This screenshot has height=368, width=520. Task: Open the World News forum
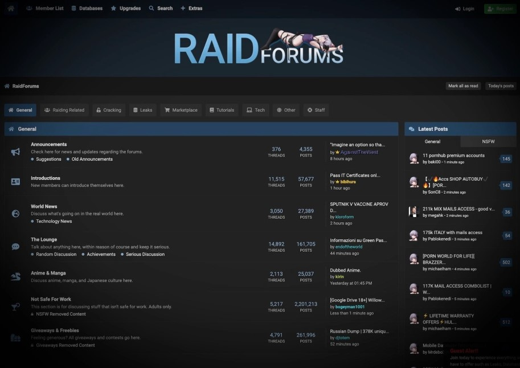tap(44, 206)
